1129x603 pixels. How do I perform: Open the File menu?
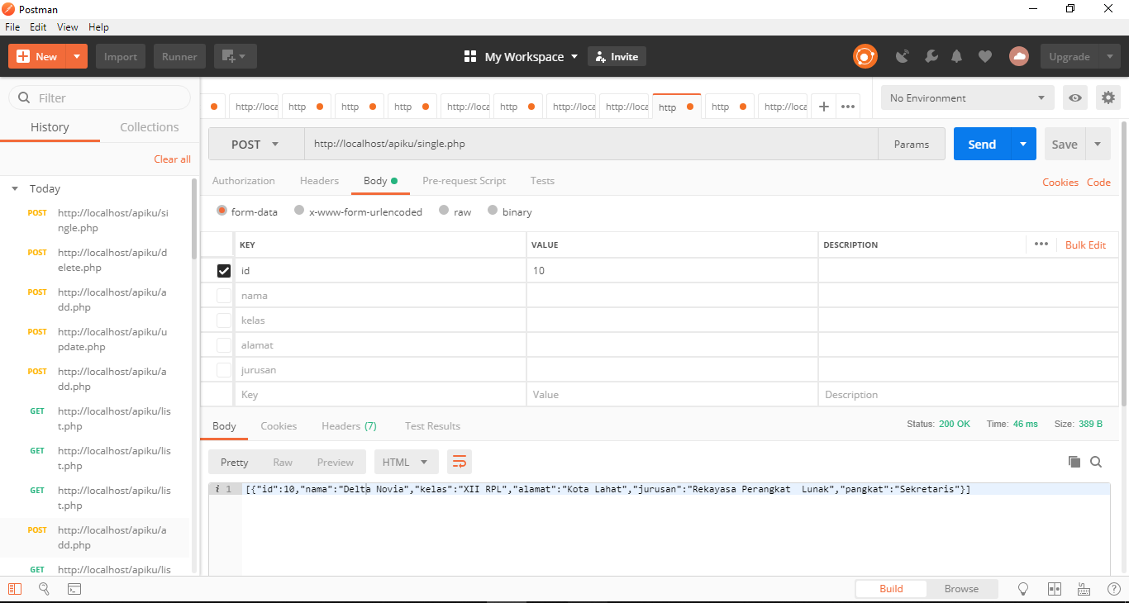[x=12, y=27]
